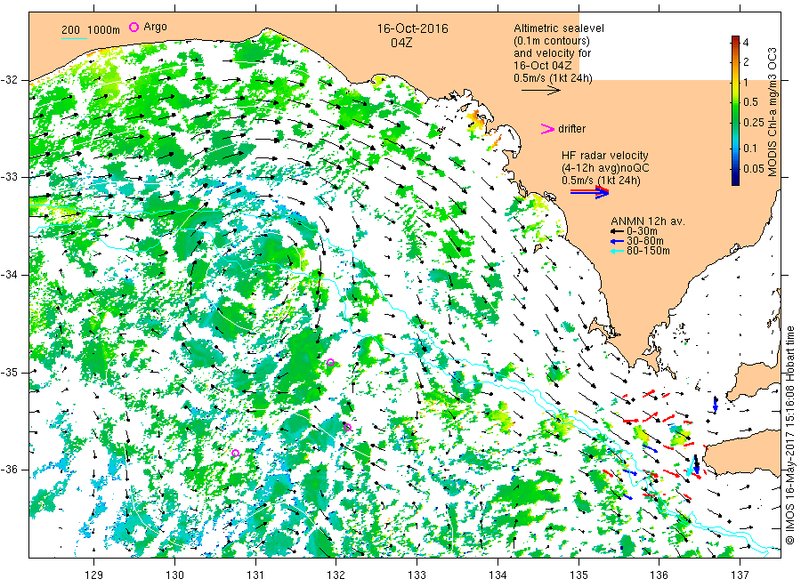Click the latitude label -34
Image resolution: width=801 pixels, height=587 pixels.
coord(9,275)
